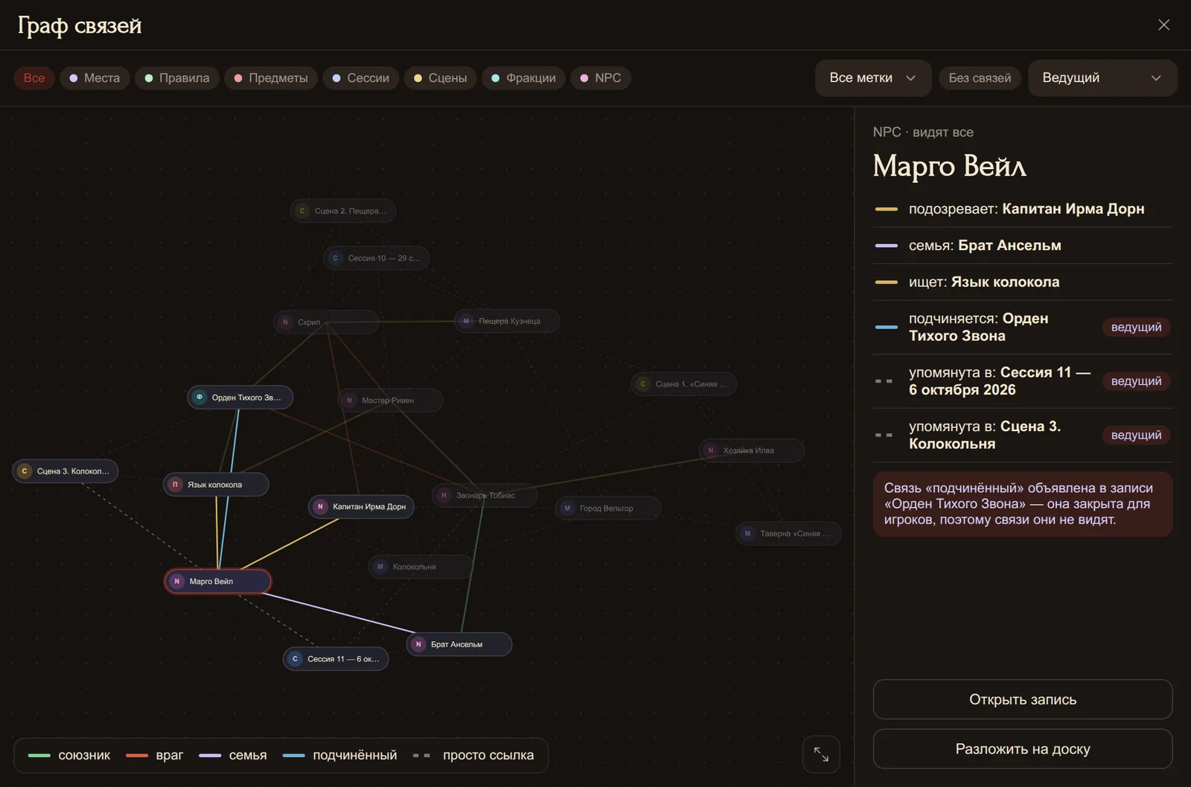Select the Колокольня place node
Screen dimensions: 1191x787
[x=421, y=567]
